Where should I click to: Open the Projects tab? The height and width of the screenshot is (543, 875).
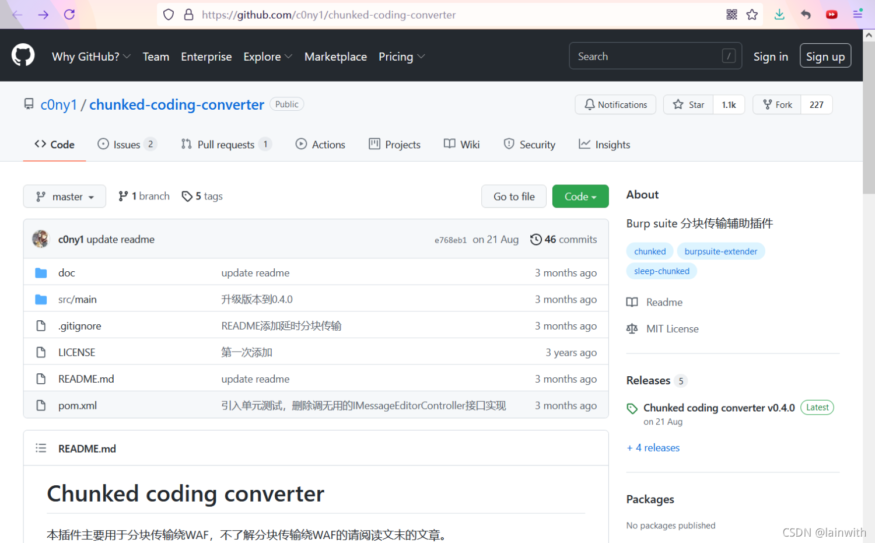tap(394, 145)
